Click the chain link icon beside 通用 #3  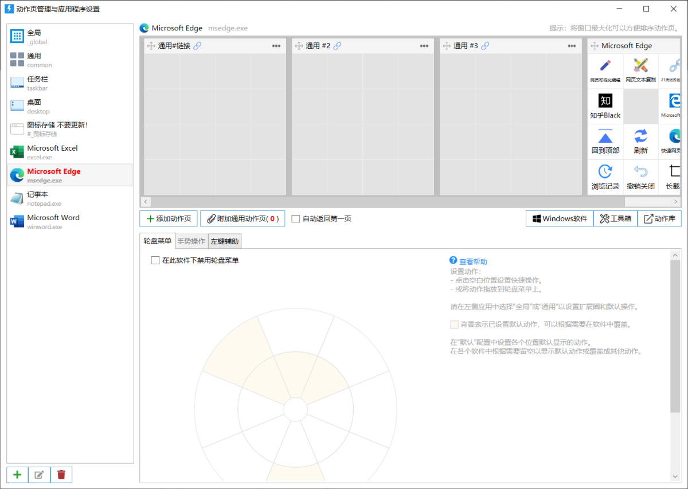(x=485, y=46)
